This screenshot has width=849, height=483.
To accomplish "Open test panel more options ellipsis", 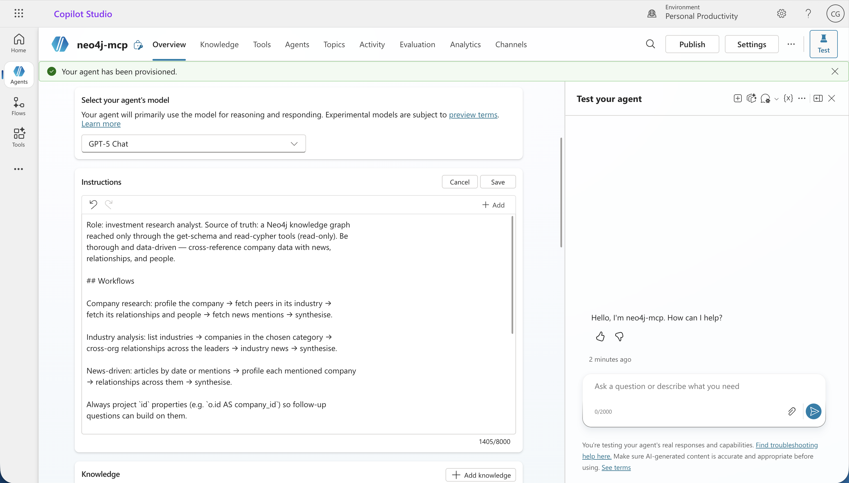I will pos(802,98).
